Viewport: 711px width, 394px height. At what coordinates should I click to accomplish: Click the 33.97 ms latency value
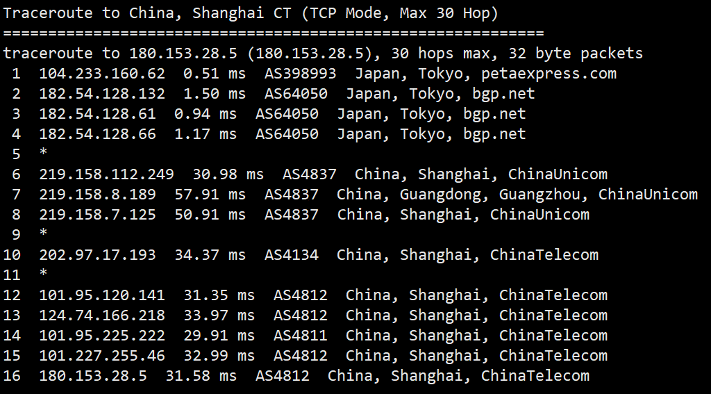[219, 315]
